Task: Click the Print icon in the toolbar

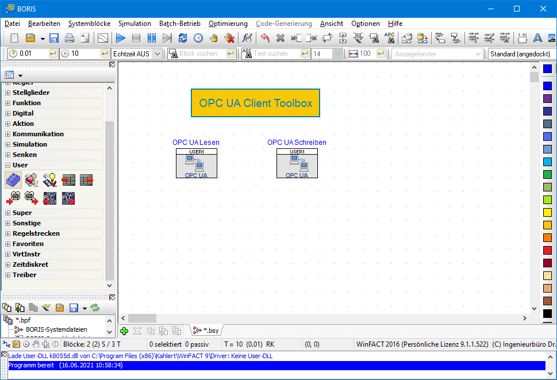Action: [x=70, y=37]
